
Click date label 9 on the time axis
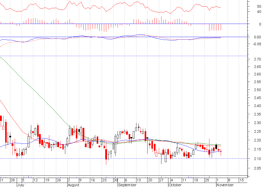pos(80,180)
